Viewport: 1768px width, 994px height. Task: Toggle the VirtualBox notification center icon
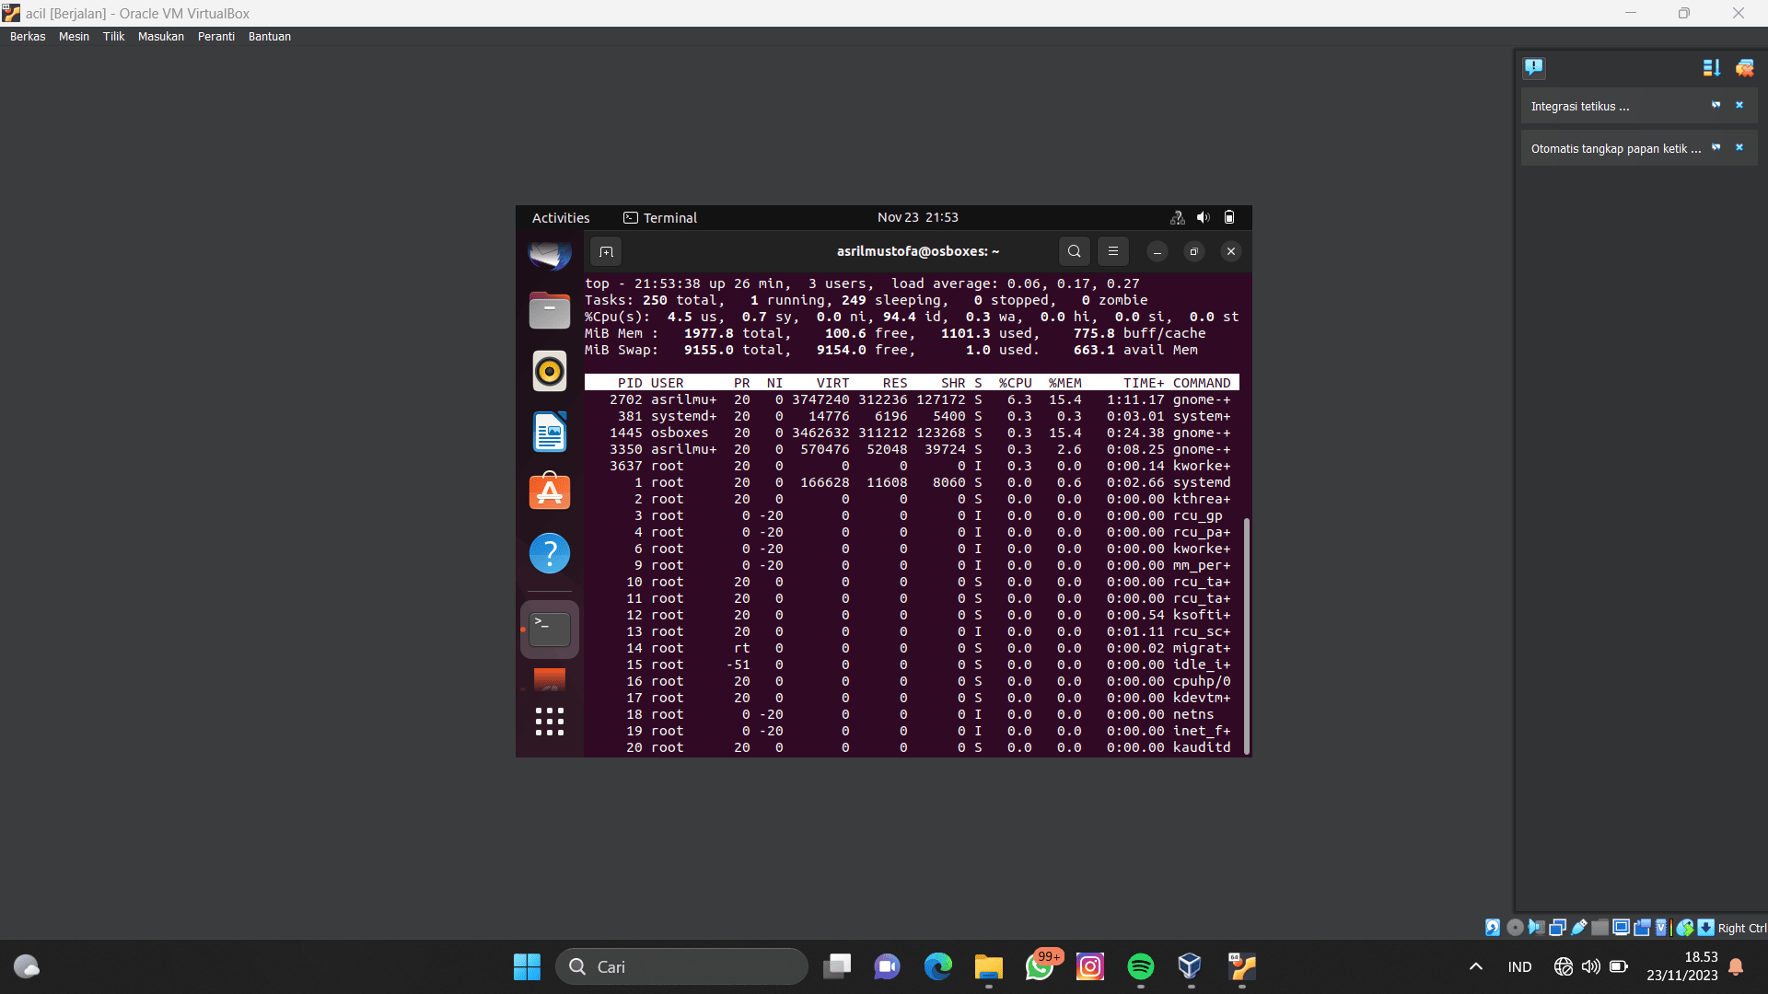pyautogui.click(x=1534, y=67)
